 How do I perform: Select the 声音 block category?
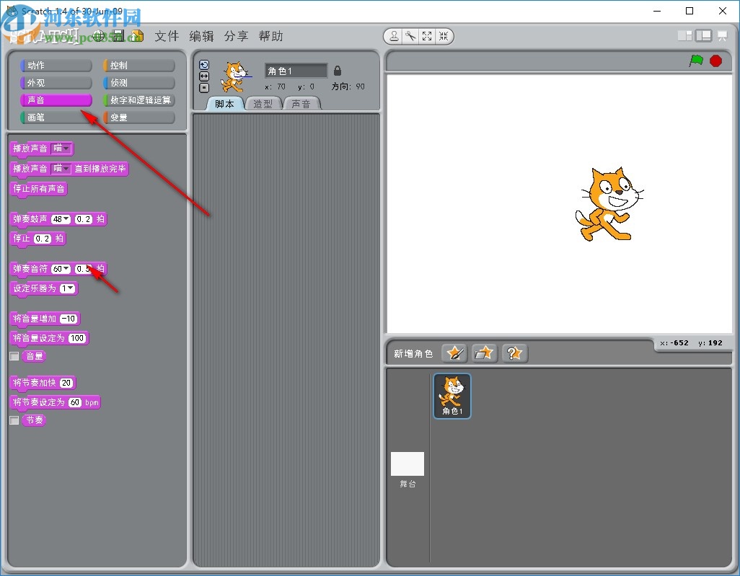pyautogui.click(x=56, y=100)
